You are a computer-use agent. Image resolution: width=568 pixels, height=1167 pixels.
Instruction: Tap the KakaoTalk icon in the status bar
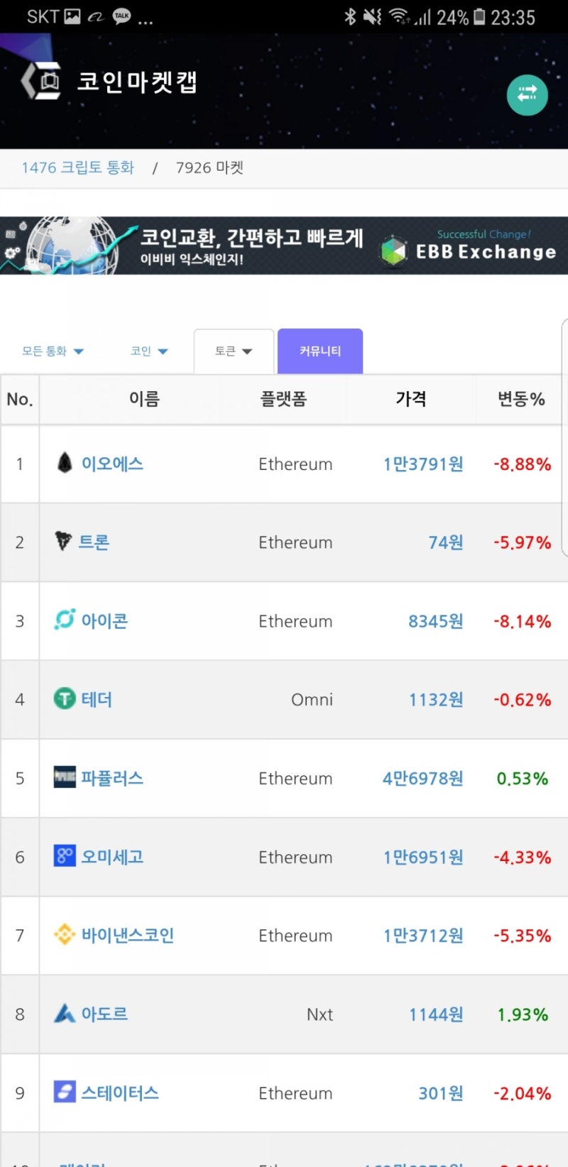(121, 14)
